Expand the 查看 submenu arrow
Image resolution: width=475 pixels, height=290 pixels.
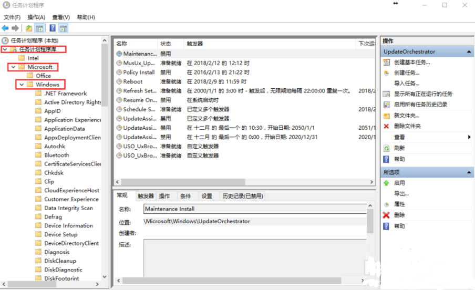click(469, 137)
